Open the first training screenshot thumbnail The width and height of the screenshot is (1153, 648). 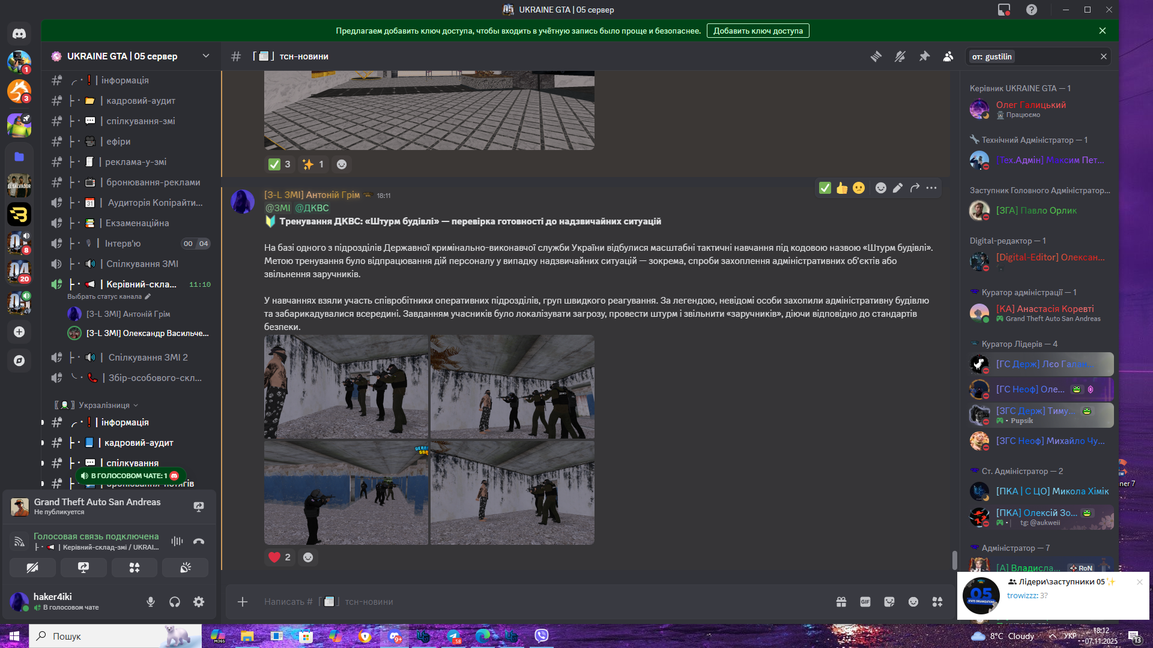click(x=347, y=387)
